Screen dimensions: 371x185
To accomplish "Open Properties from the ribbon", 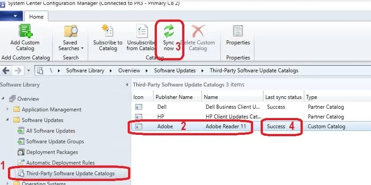I will [x=238, y=31].
